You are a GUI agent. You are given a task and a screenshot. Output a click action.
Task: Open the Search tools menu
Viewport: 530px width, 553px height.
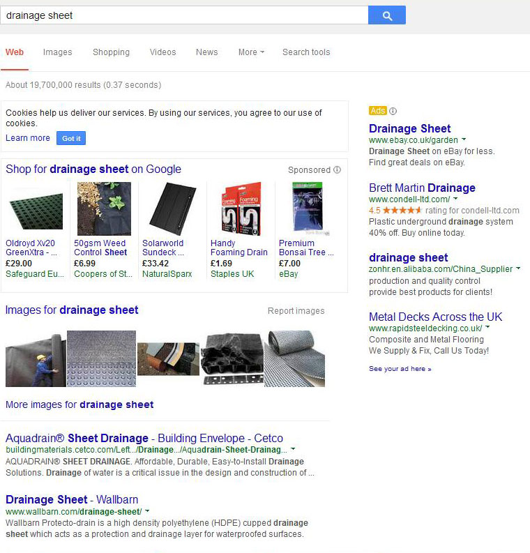306,52
